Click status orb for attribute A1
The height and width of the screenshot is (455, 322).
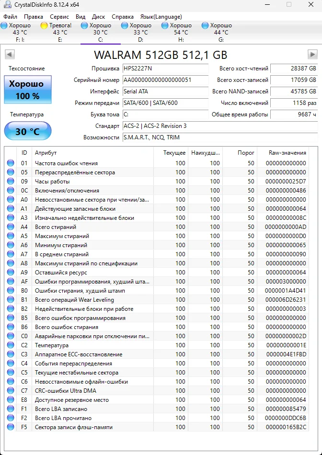coord(11,209)
